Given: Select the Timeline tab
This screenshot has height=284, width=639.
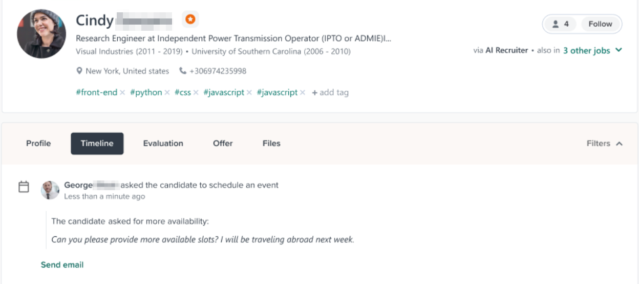Looking at the screenshot, I should (x=97, y=144).
